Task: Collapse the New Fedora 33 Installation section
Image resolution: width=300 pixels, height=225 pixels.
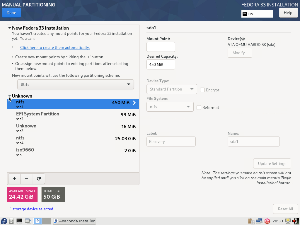Action: 10,28
